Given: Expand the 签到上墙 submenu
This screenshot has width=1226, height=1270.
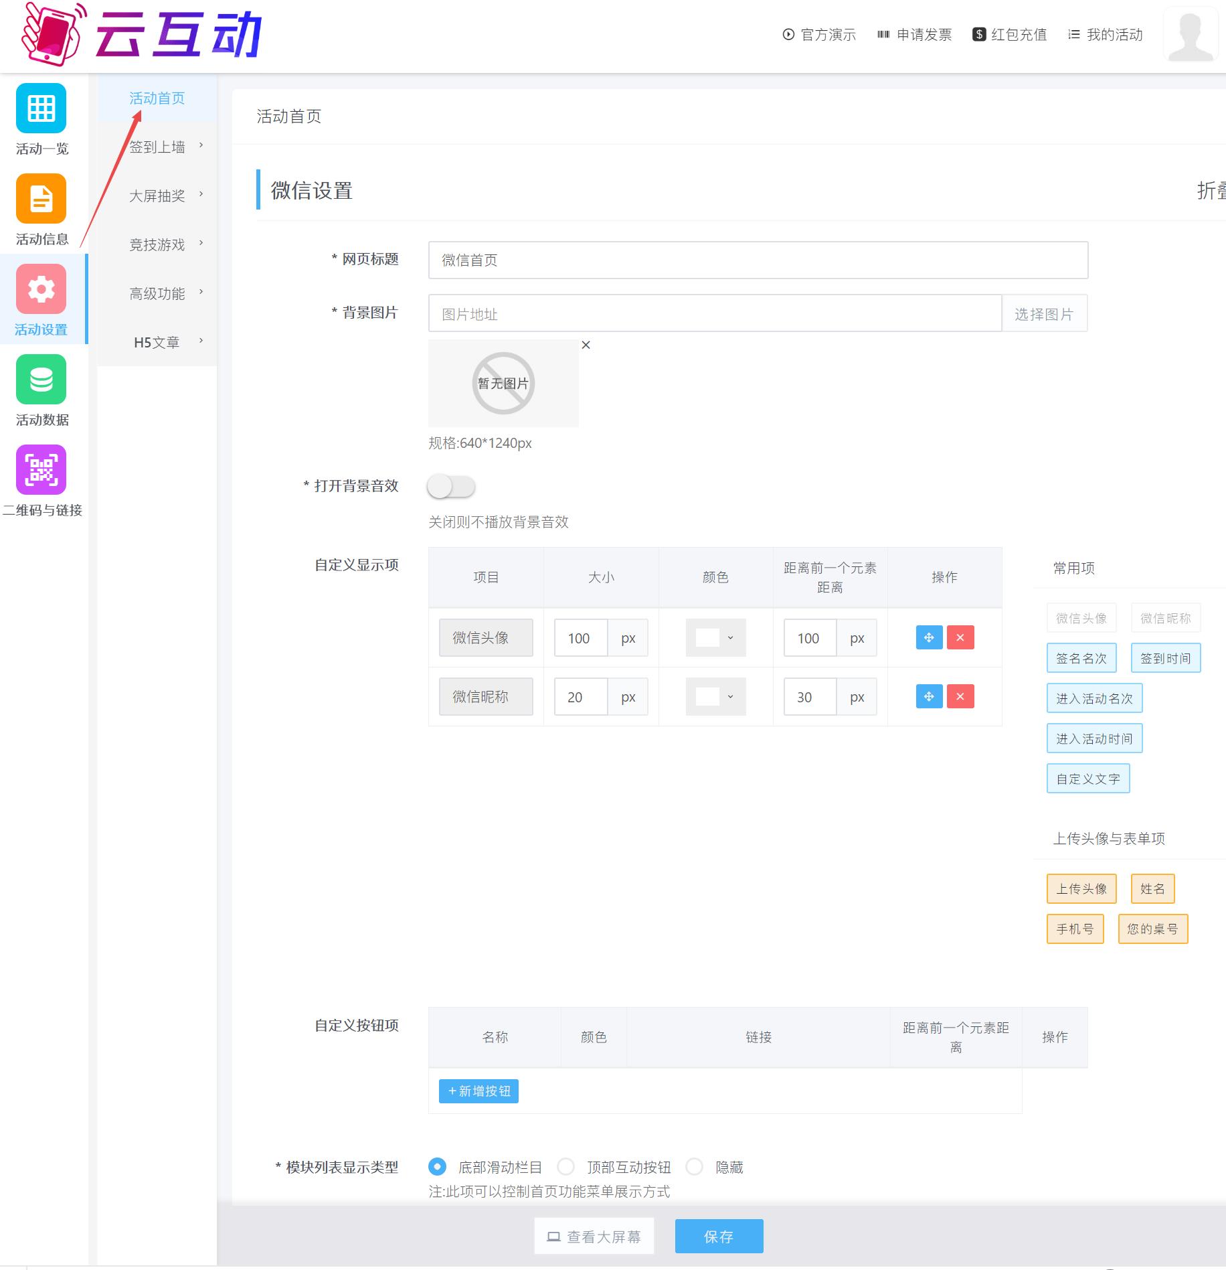Looking at the screenshot, I should pyautogui.click(x=165, y=147).
